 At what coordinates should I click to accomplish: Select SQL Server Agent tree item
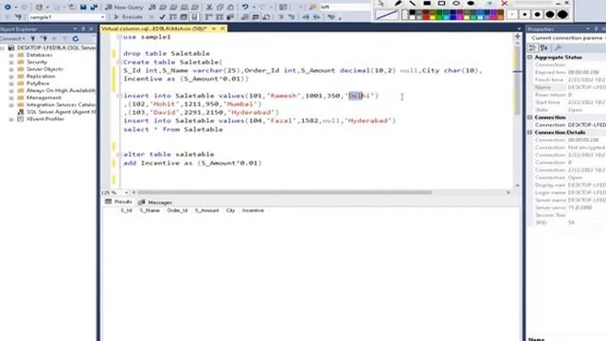coord(61,112)
